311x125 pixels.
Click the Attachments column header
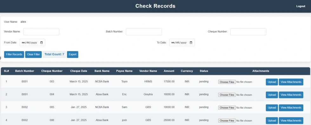[261, 71]
